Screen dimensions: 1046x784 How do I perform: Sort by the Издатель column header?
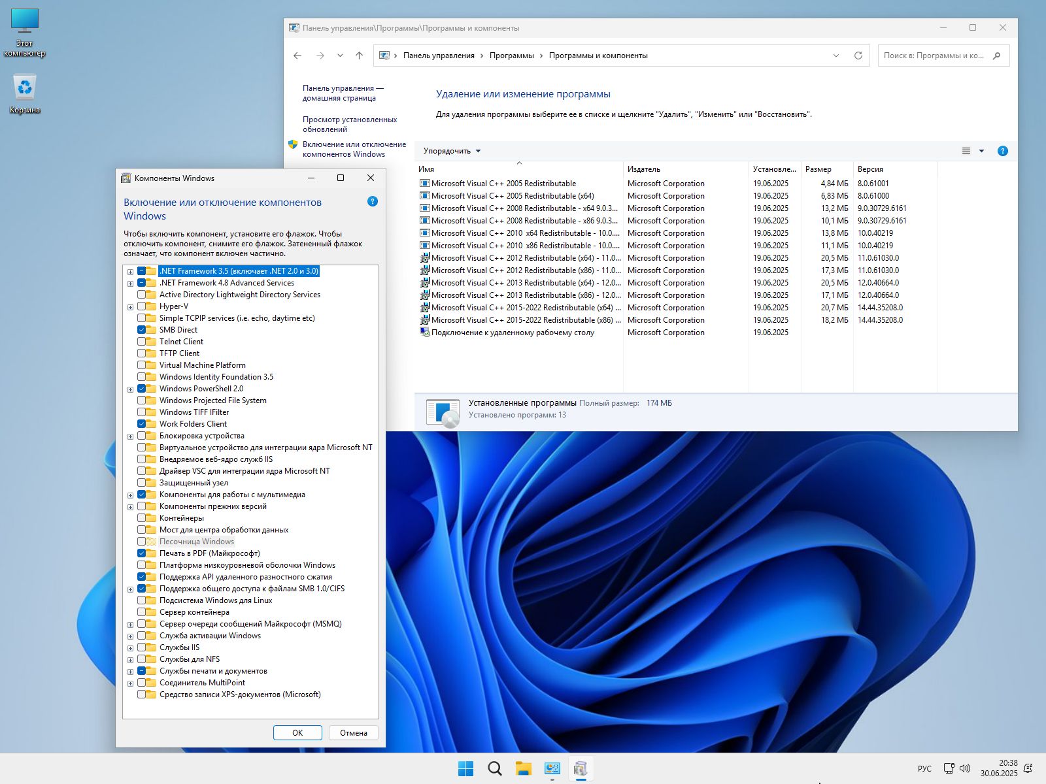click(686, 169)
